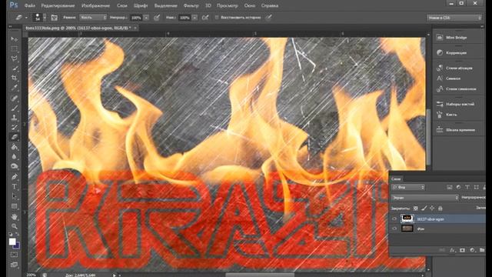Select the Healing Brush tool
The width and height of the screenshot is (492, 277).
(14, 98)
